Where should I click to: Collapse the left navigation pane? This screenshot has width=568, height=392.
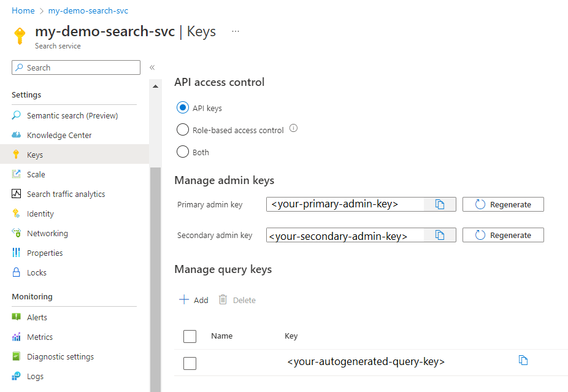click(x=152, y=67)
